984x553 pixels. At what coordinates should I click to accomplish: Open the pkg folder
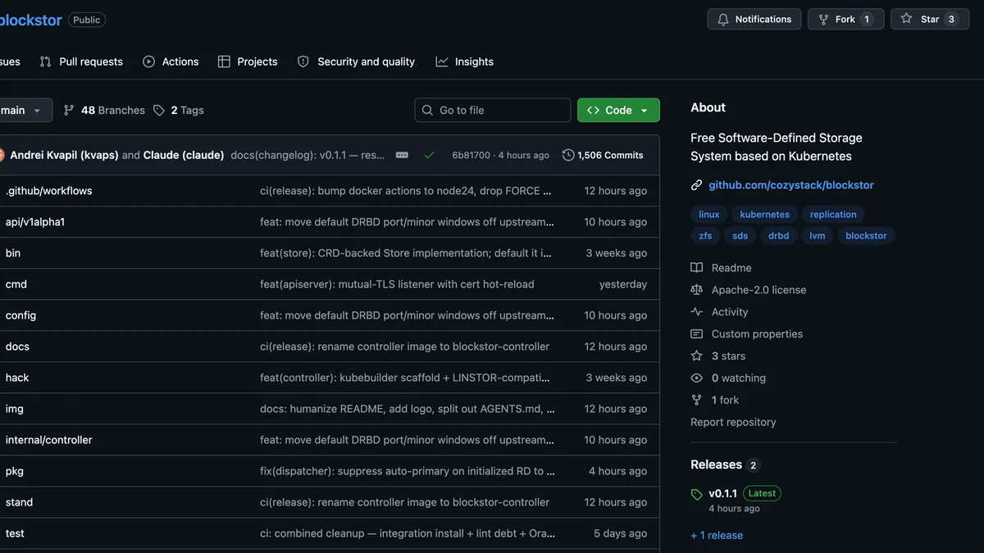point(15,471)
